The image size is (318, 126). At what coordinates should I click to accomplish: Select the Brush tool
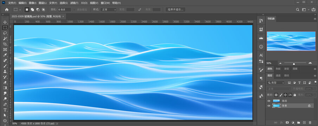[5, 66]
